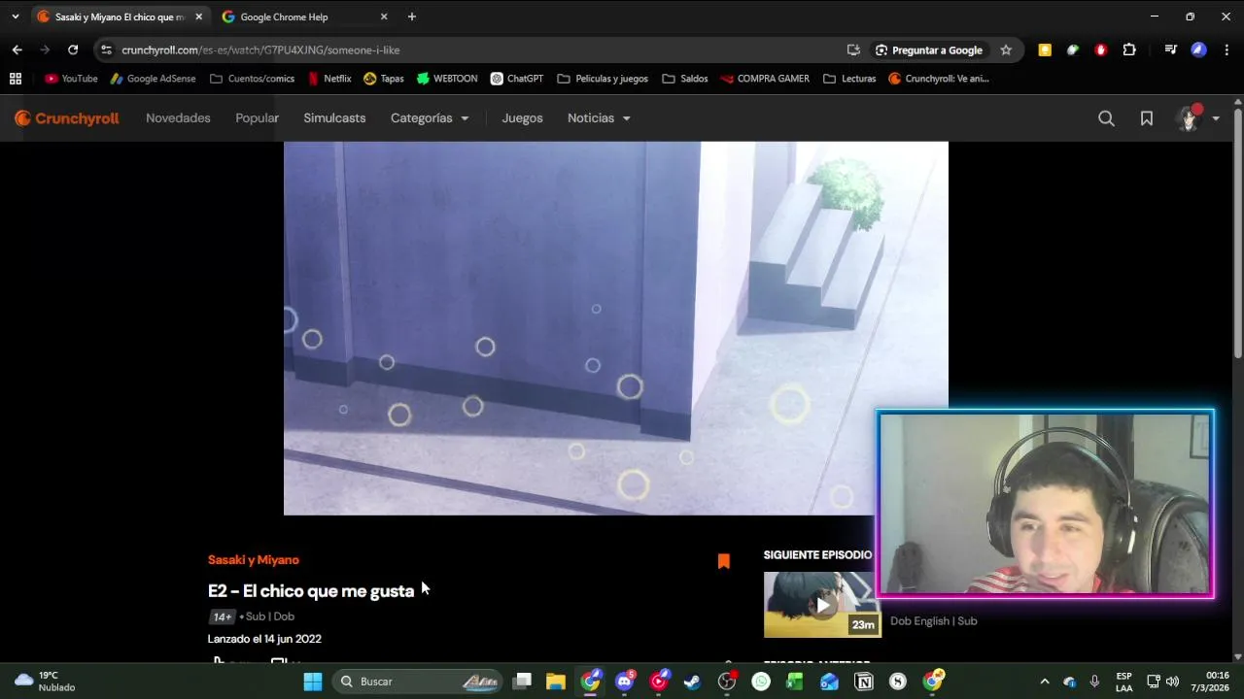The height and width of the screenshot is (699, 1244).
Task: Open the Crunchyroll profile avatar menu
Action: coord(1197,118)
